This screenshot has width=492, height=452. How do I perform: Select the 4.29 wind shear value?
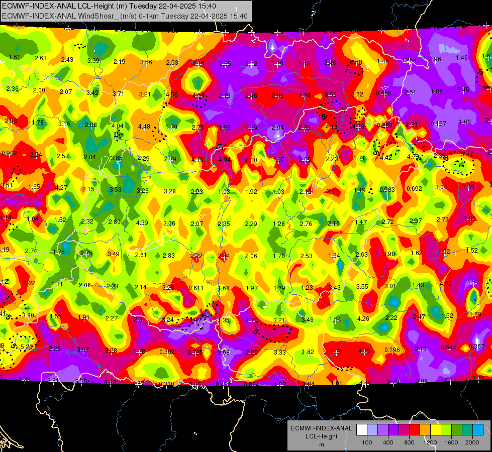[143, 158]
